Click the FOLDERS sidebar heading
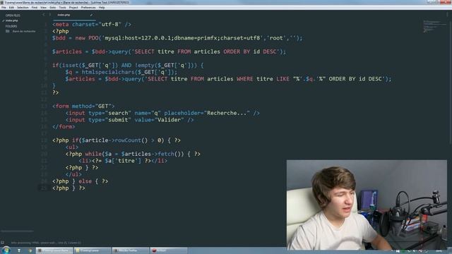The width and height of the screenshot is (452, 254). pos(11,26)
